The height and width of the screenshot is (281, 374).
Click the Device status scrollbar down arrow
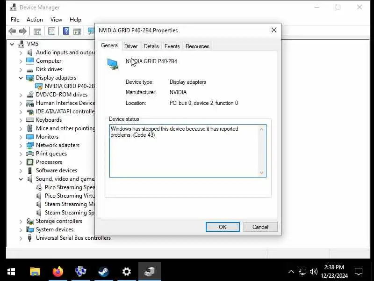click(262, 172)
